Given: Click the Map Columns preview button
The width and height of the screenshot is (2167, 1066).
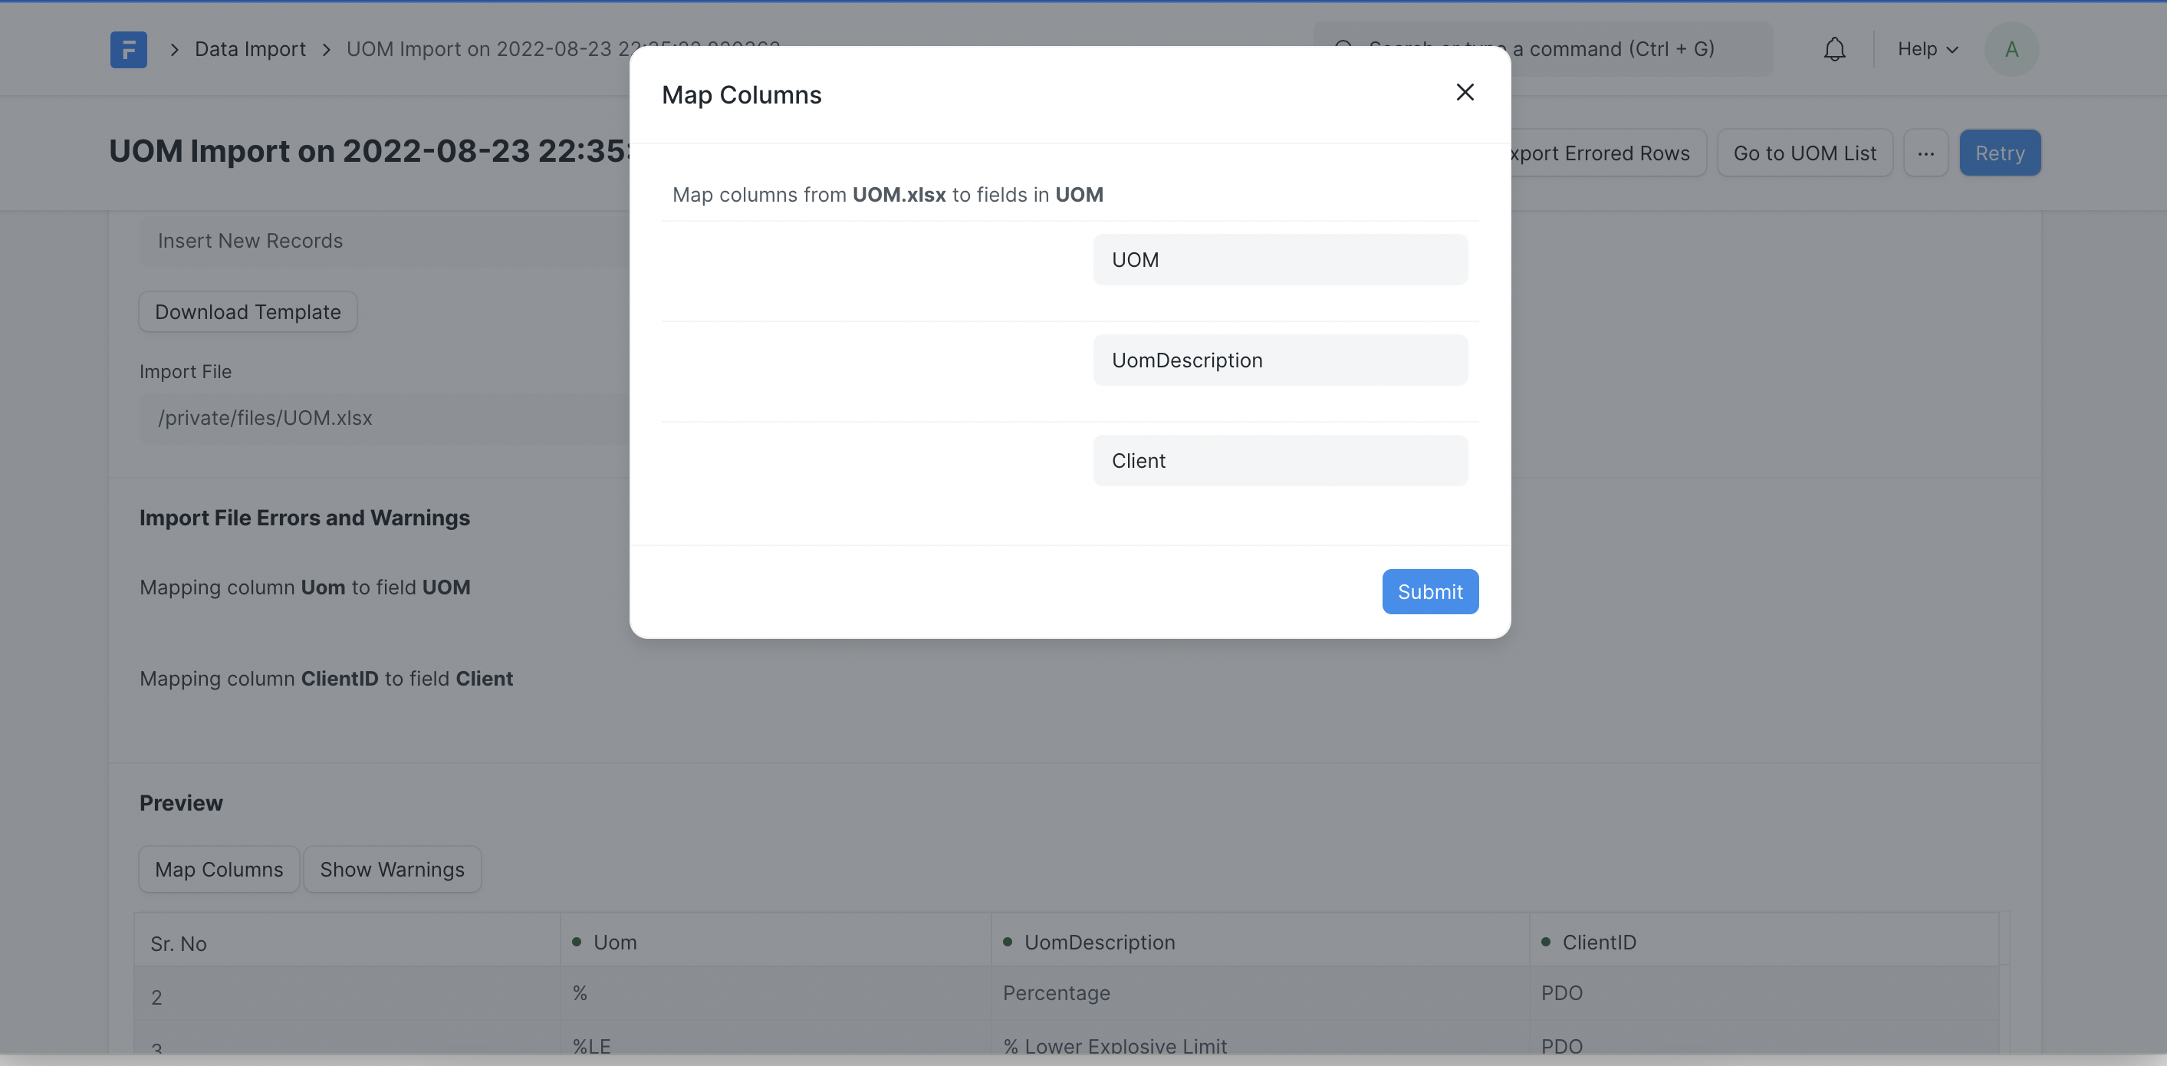Looking at the screenshot, I should (x=219, y=869).
